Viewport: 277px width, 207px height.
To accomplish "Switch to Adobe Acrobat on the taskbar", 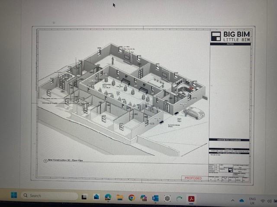I will coord(191,199).
